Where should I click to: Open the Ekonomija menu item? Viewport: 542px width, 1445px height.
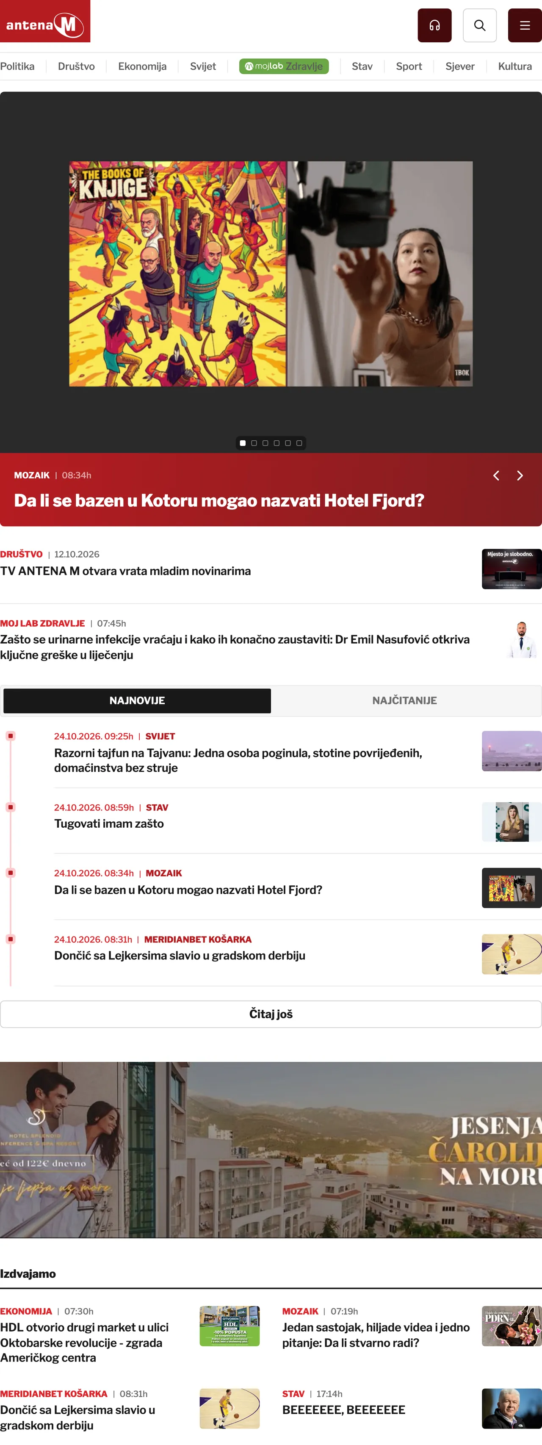[x=143, y=66]
